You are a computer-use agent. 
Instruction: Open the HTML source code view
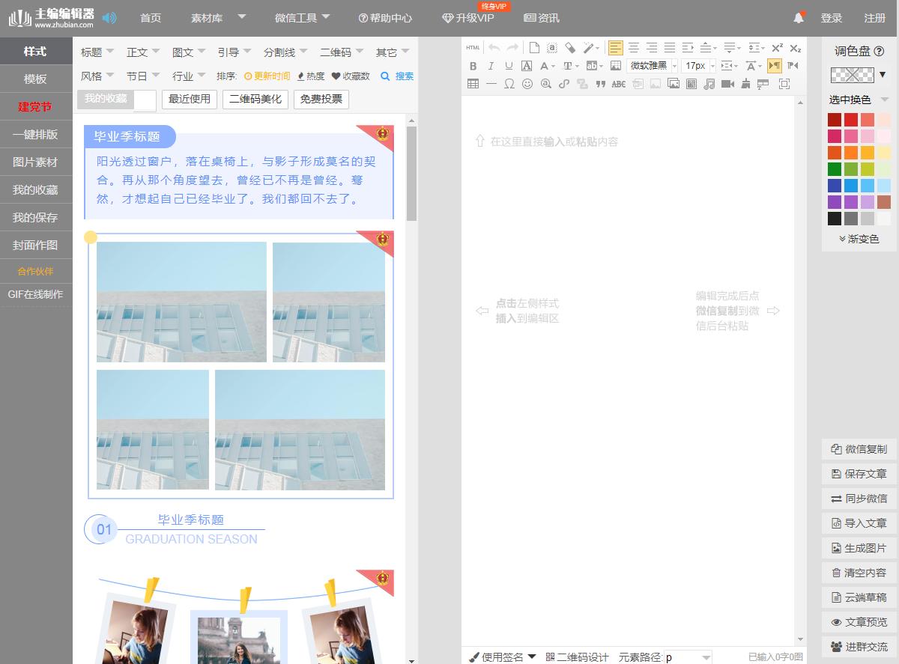pos(473,47)
